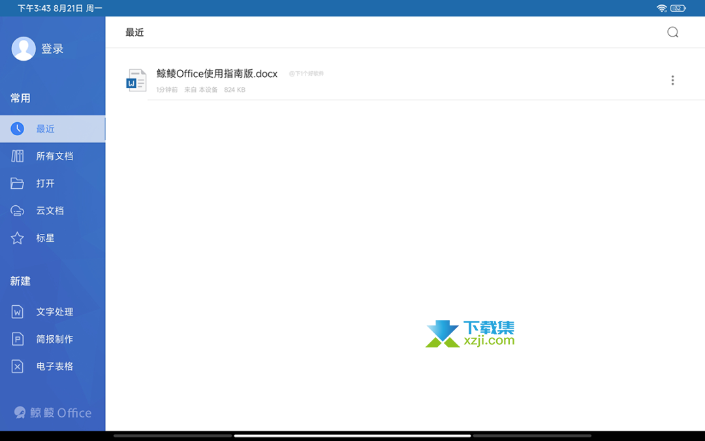Screen dimensions: 705x441
Task: Create a new 电子表格 spreadsheet
Action: coord(53,367)
